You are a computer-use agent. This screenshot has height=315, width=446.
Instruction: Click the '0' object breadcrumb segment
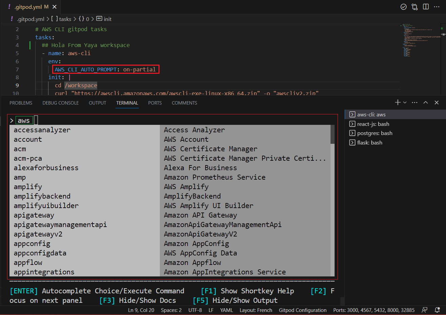(84, 19)
